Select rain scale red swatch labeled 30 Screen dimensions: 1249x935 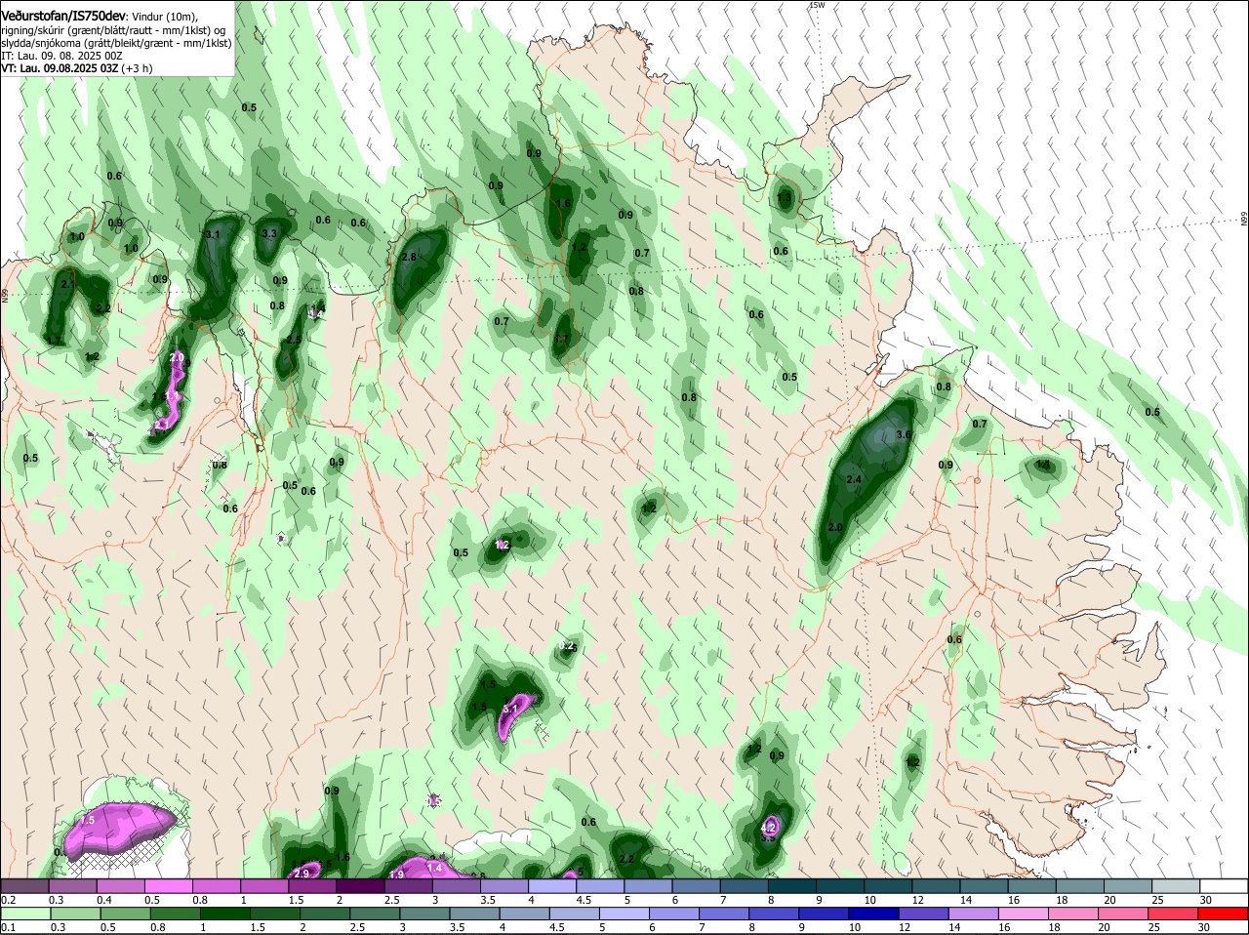tap(1225, 914)
